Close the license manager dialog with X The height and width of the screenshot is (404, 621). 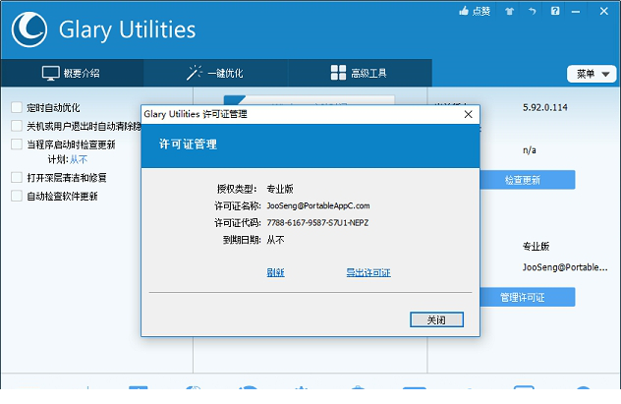click(x=468, y=114)
